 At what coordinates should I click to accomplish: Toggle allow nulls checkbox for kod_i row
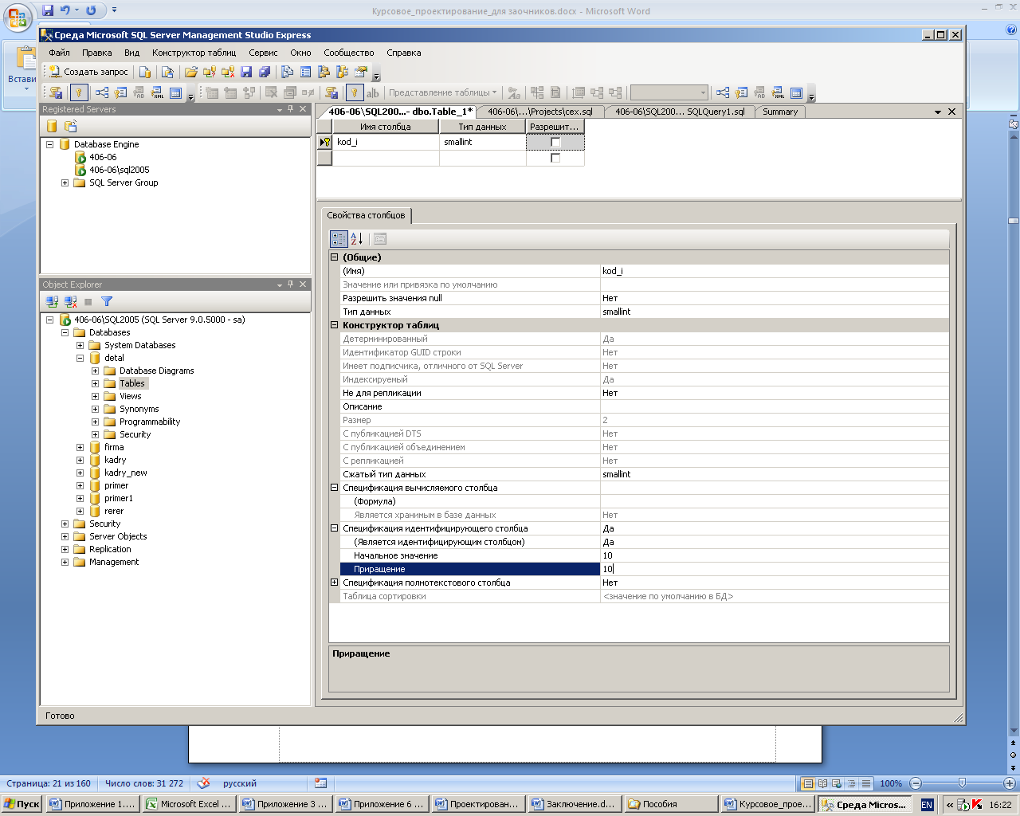555,142
